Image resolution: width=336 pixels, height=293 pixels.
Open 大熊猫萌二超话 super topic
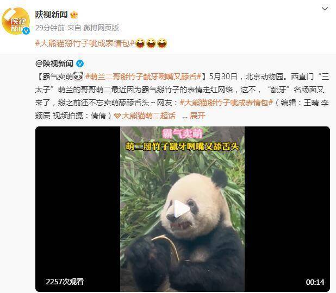pyautogui.click(x=148, y=116)
